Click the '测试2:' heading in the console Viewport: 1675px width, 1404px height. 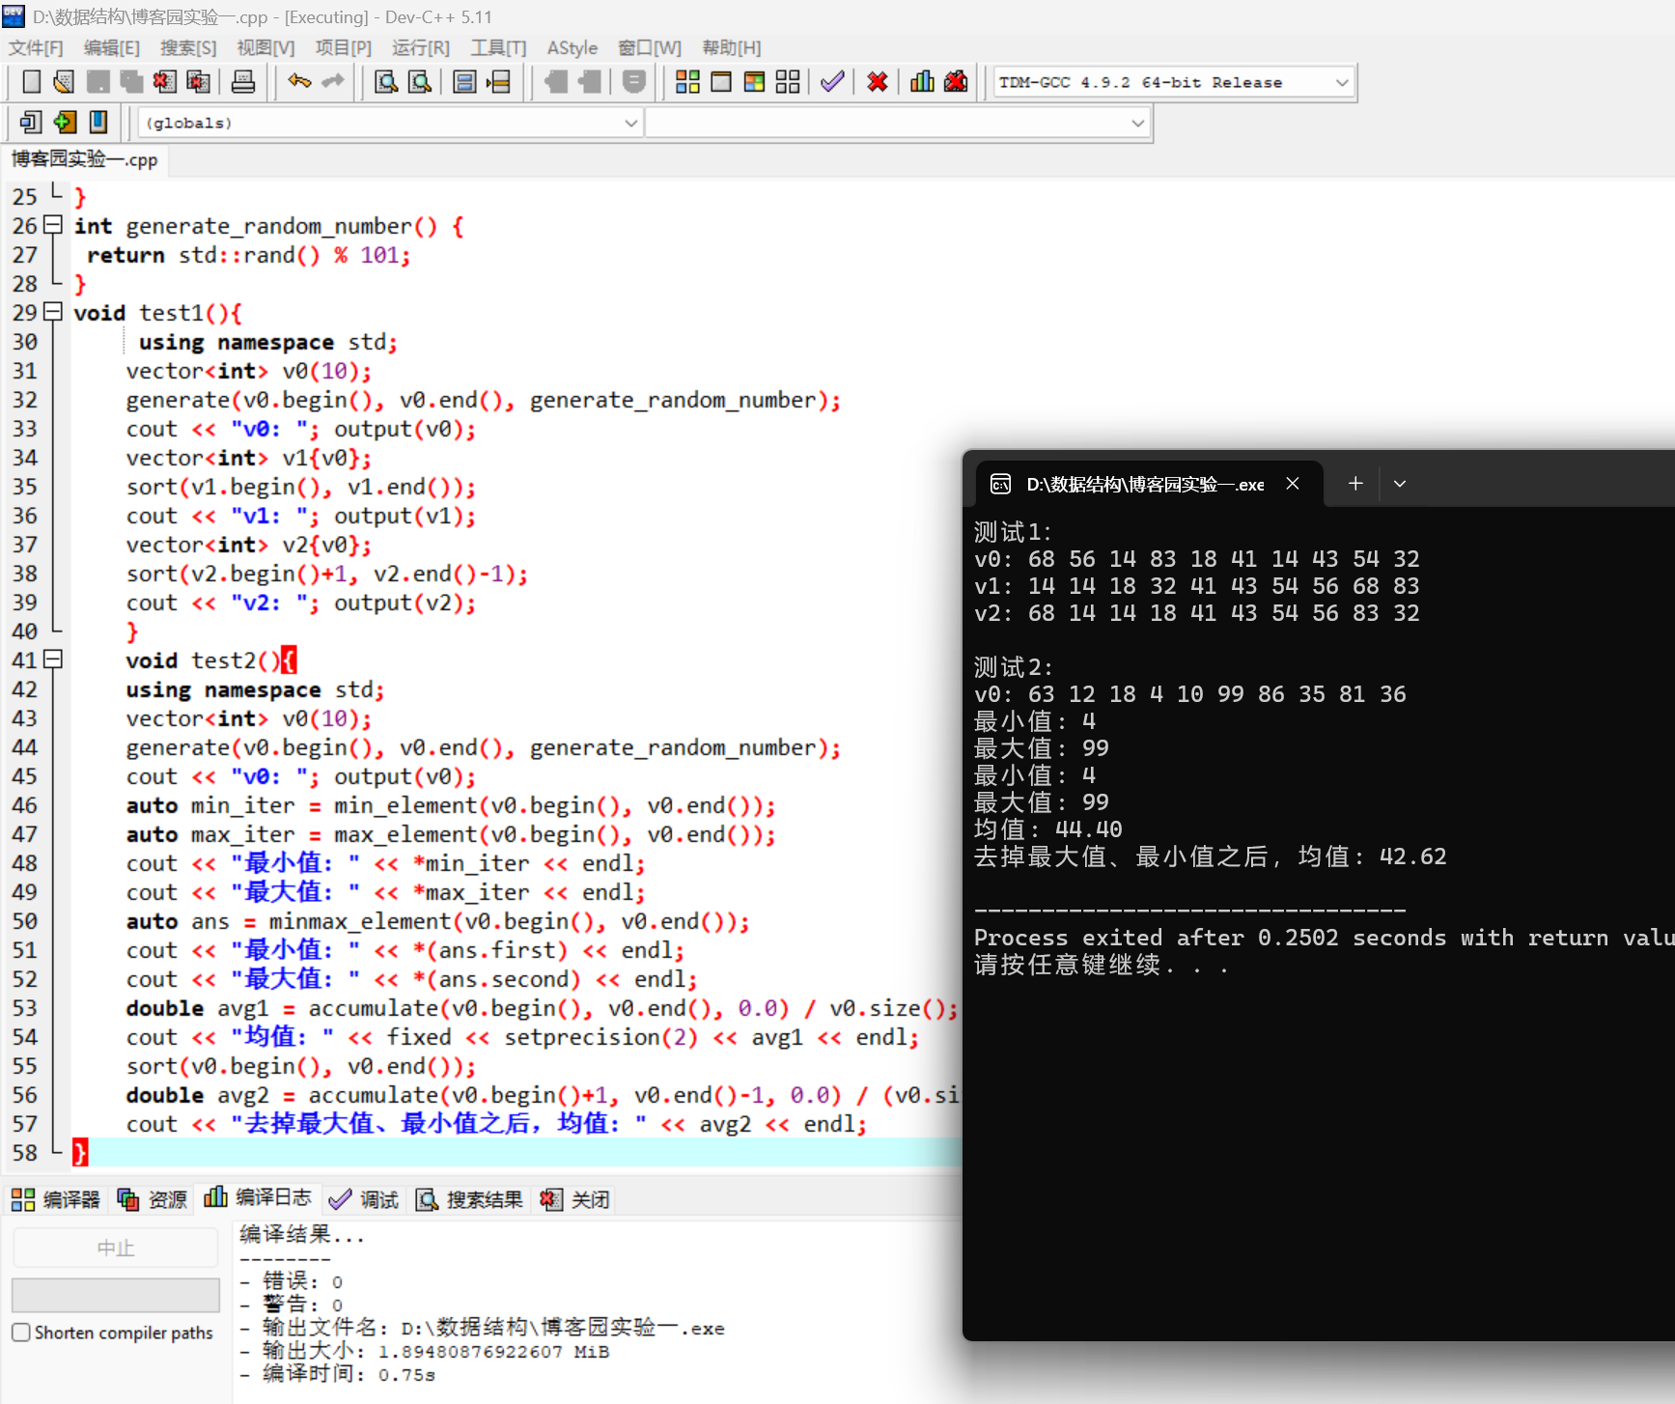1013,667
